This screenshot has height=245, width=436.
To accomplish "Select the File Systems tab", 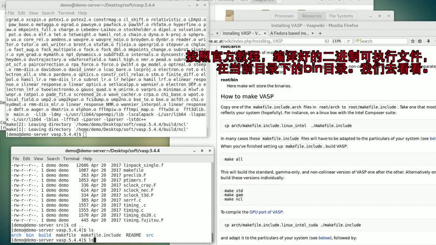I will 341,16.
